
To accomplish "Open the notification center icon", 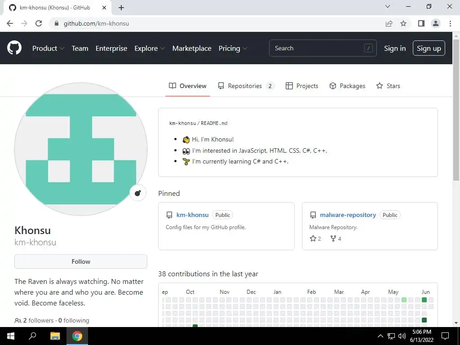I will click(445, 336).
